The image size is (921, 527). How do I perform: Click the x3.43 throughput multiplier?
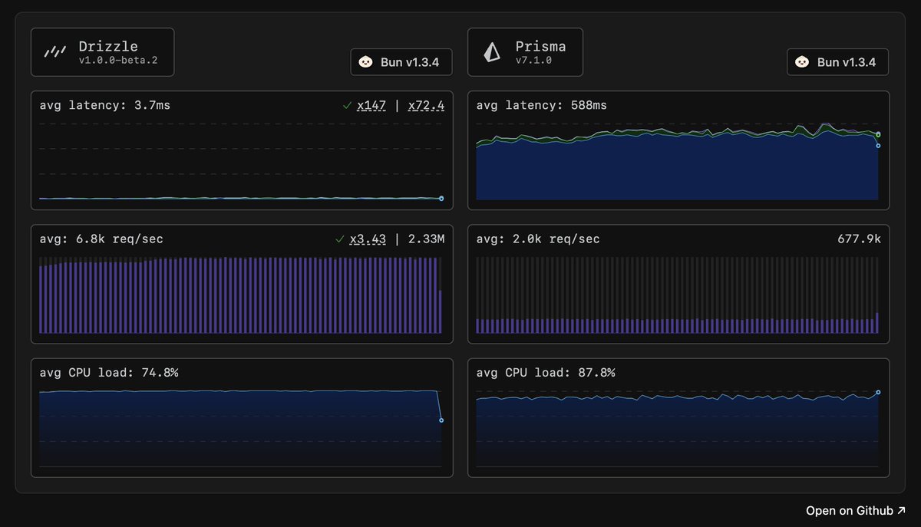pos(368,239)
